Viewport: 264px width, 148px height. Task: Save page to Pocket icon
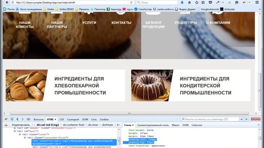coord(210,2)
